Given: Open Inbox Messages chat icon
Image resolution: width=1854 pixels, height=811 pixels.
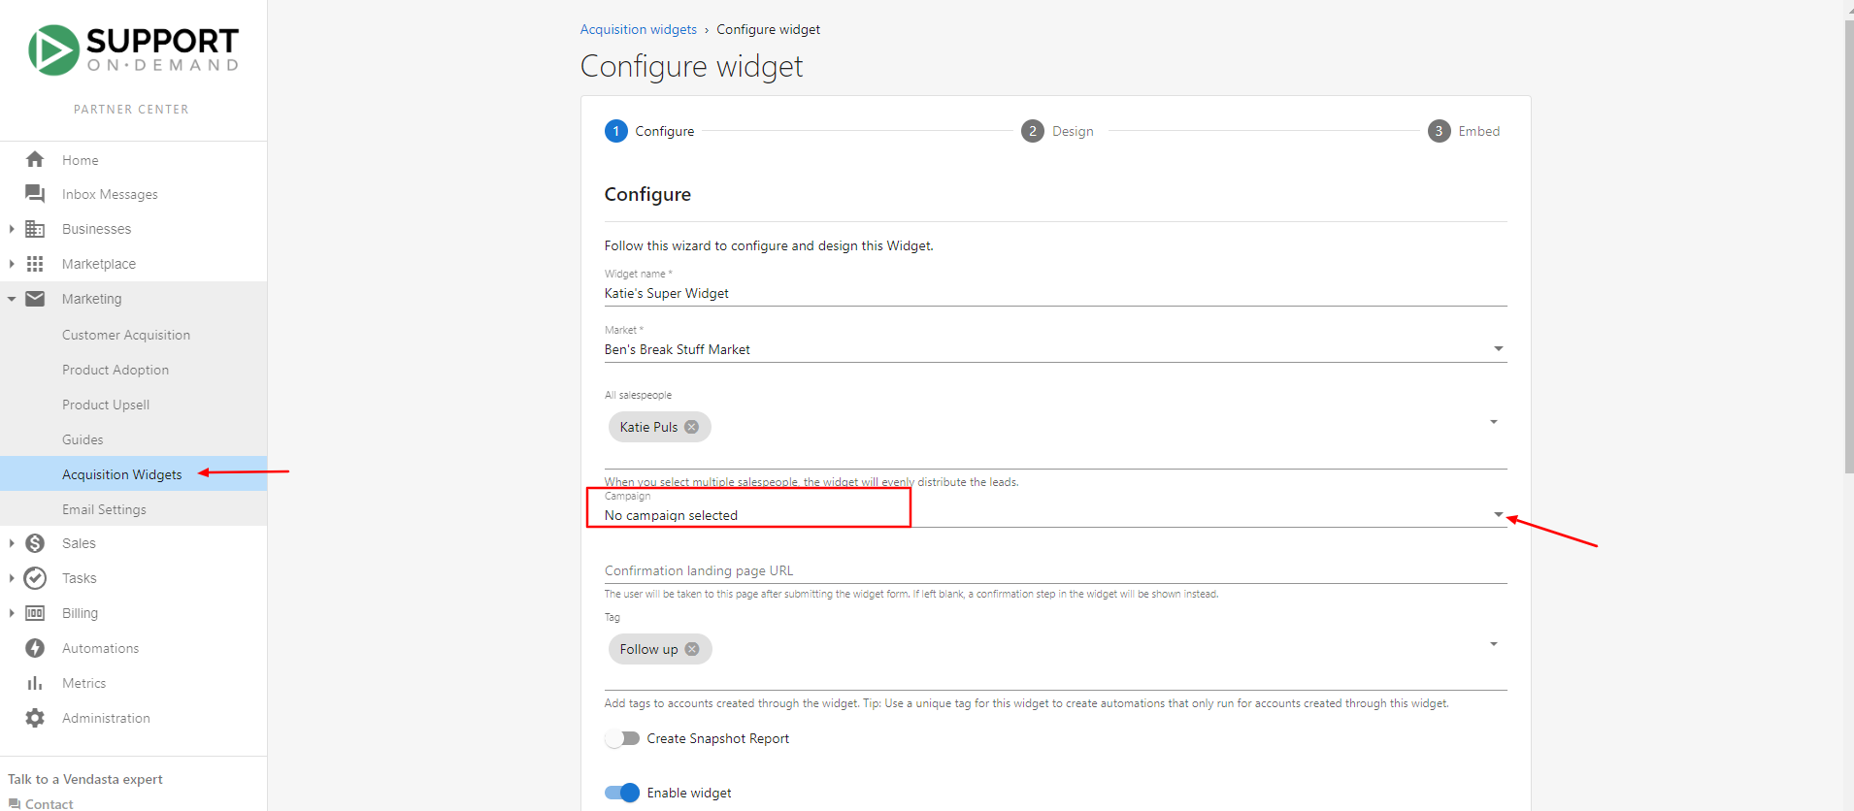Looking at the screenshot, I should pyautogui.click(x=35, y=194).
